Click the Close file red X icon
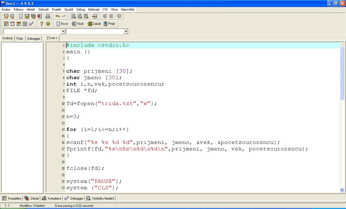346x209 pixels. coord(39,16)
